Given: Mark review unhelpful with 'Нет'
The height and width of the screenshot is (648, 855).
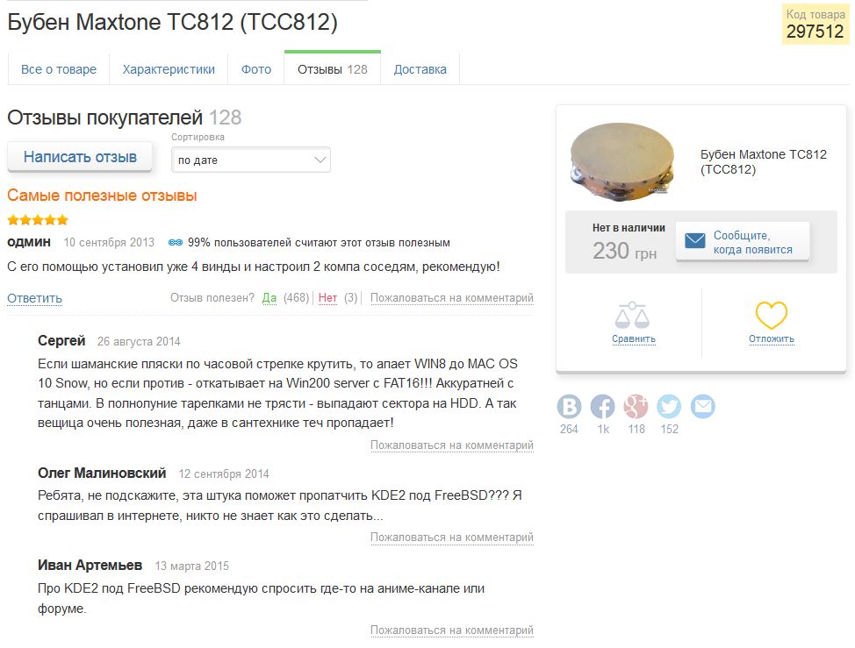Looking at the screenshot, I should [x=327, y=298].
